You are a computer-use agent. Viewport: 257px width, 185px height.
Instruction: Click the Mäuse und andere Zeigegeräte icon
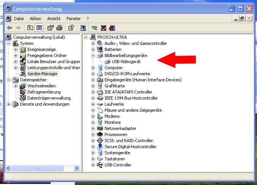pos(100,110)
